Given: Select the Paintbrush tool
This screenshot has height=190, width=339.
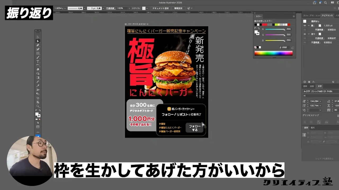Looking at the screenshot, I should tap(38, 57).
